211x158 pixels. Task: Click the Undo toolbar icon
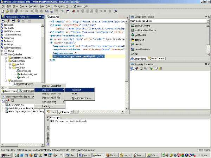click(22, 11)
